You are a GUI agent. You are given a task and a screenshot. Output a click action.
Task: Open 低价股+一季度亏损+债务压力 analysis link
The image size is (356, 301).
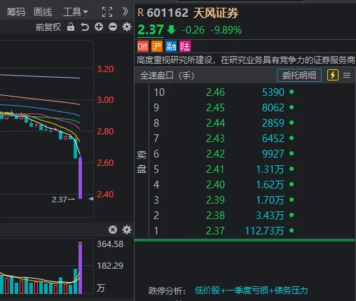[x=251, y=290]
